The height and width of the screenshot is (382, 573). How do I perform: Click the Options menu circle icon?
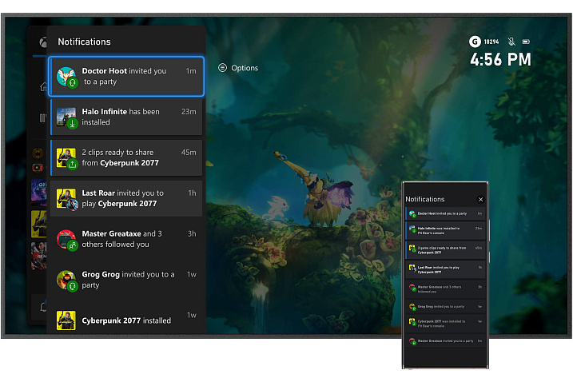(x=222, y=68)
